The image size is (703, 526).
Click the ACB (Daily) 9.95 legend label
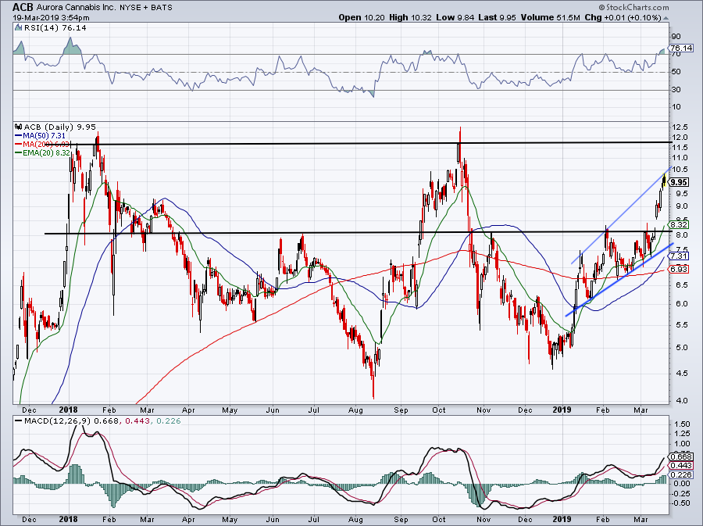[x=59, y=127]
